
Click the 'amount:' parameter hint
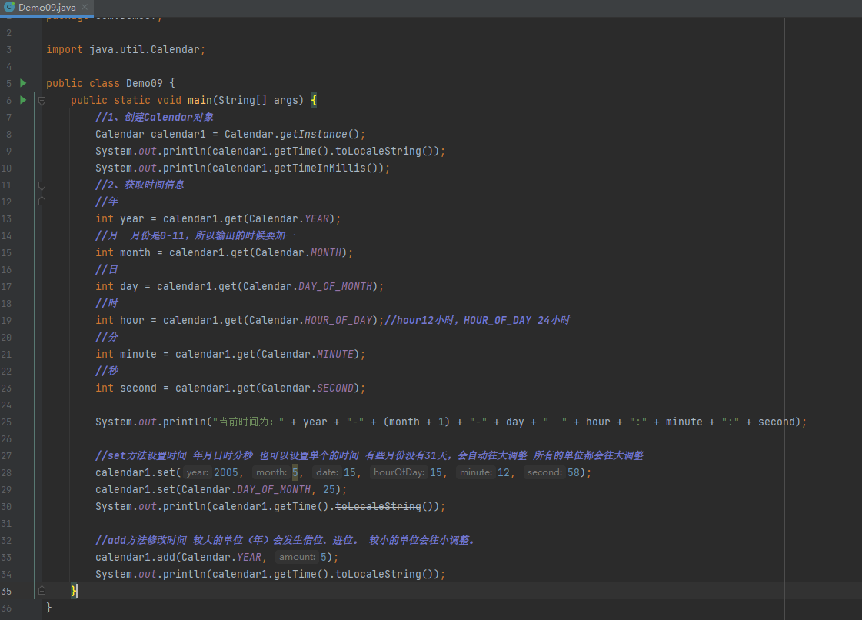pos(297,557)
